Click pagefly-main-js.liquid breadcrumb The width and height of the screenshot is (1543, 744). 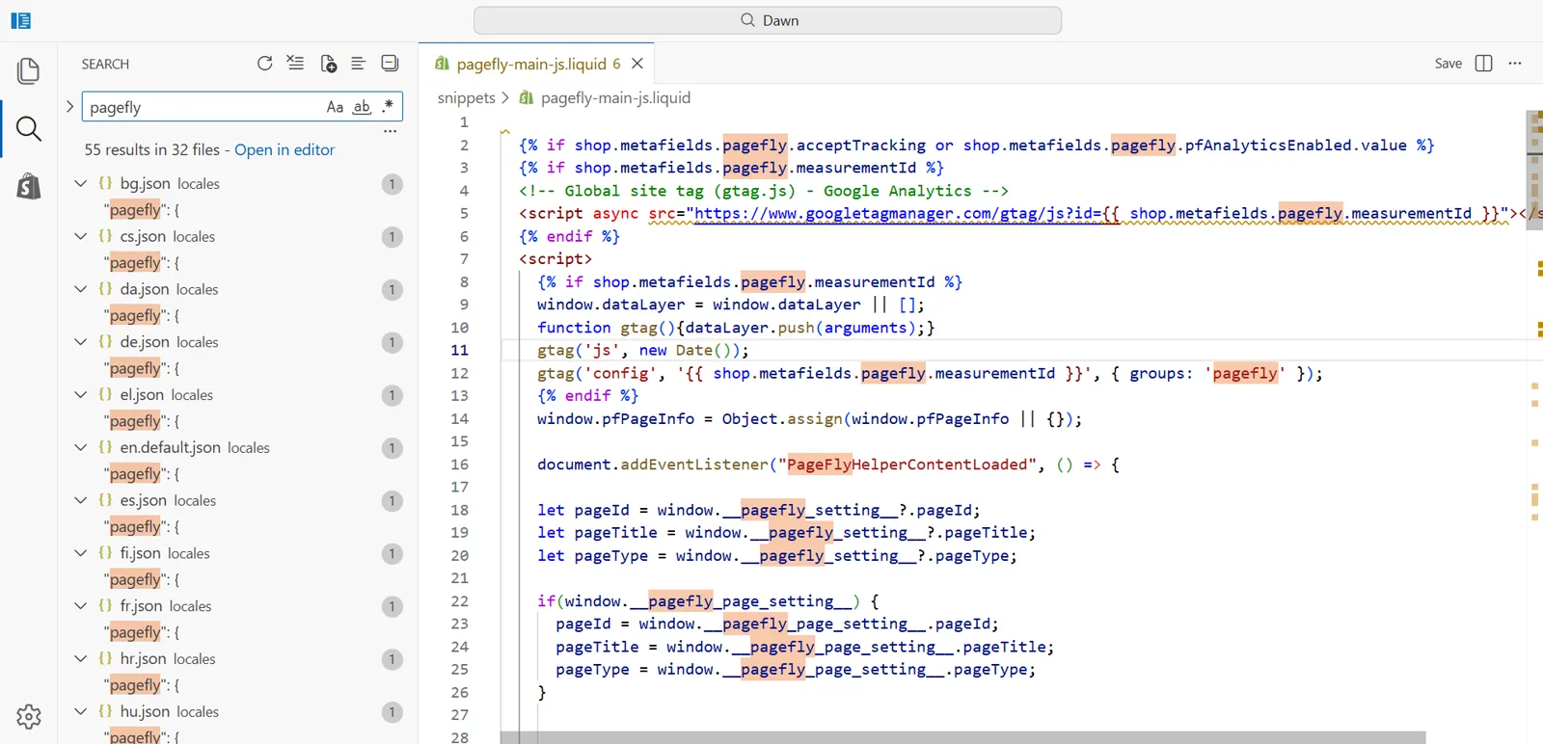(615, 97)
